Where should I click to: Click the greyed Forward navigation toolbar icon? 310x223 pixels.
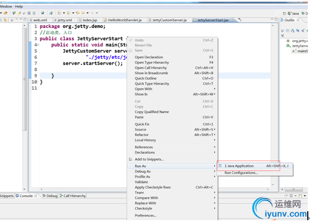coord(92,13)
